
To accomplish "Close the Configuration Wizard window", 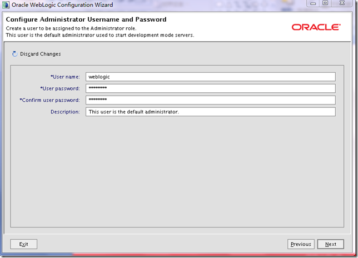I will (x=342, y=3).
